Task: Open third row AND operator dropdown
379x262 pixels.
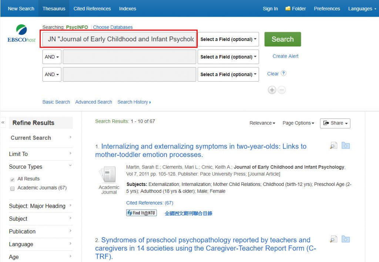Action: pos(52,74)
